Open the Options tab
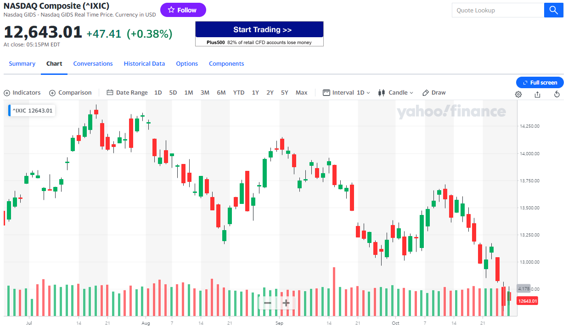Screen dimensions: 568x327 (x=187, y=64)
